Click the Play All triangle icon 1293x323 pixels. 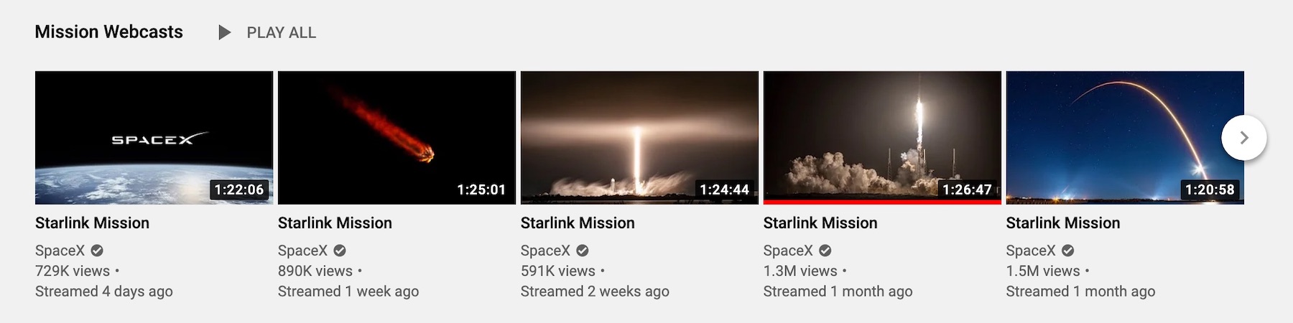click(x=225, y=32)
